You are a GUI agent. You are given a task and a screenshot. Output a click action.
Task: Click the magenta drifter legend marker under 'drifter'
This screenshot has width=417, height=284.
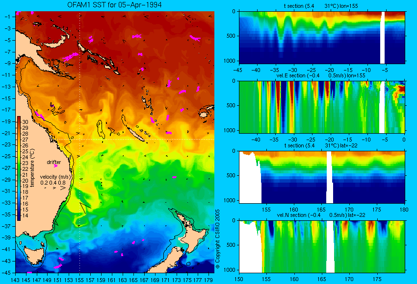tap(55, 166)
